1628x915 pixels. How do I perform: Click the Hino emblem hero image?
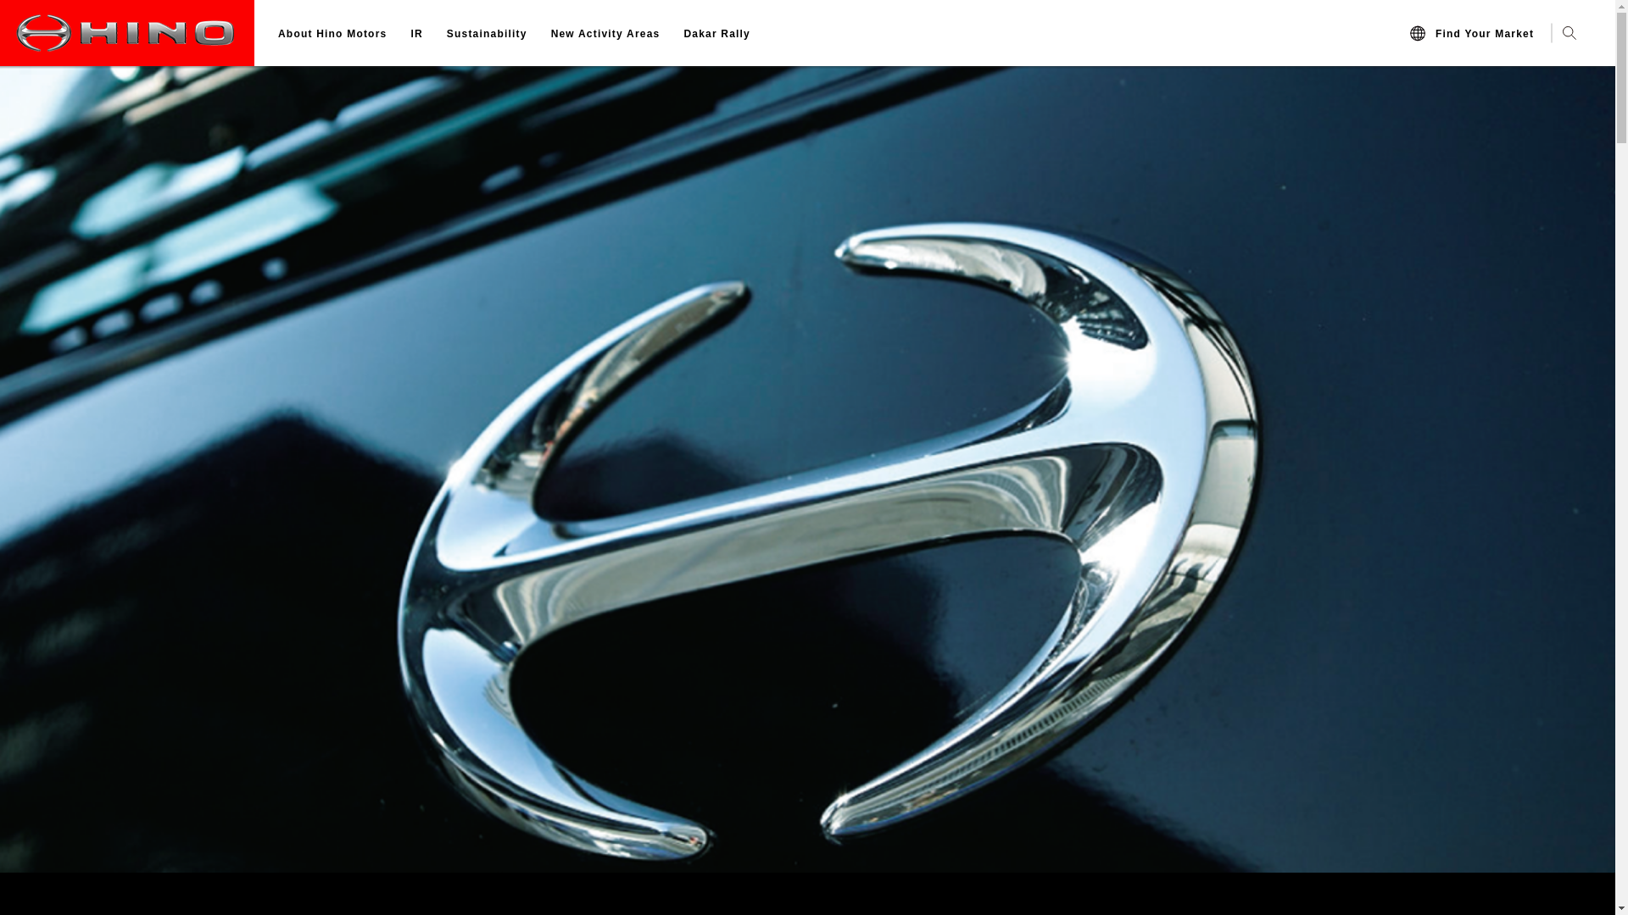(807, 469)
